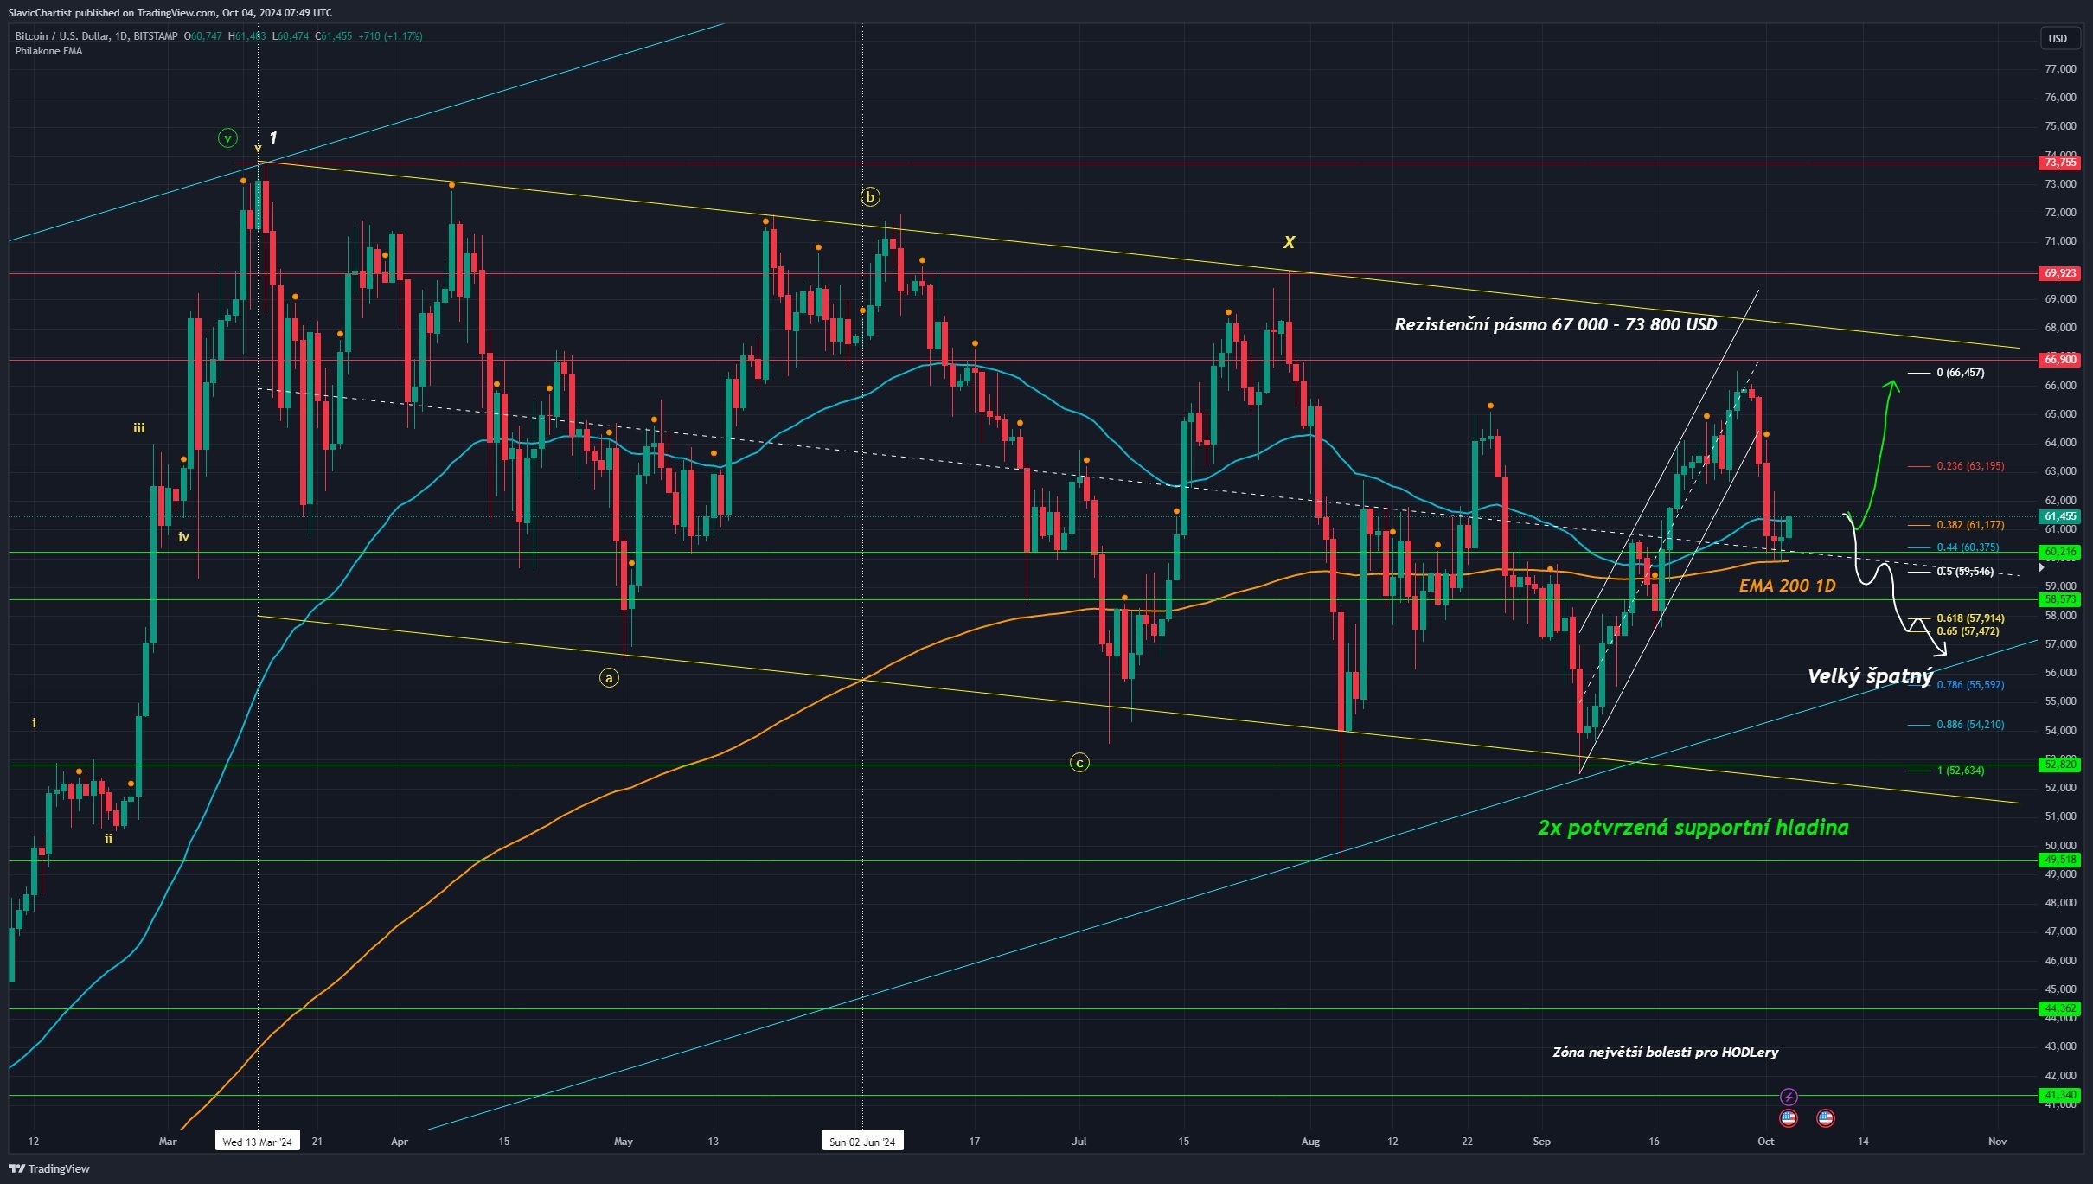This screenshot has width=2093, height=1184.
Task: Click the Sun 02 Jun '24 date marker
Action: point(863,1141)
